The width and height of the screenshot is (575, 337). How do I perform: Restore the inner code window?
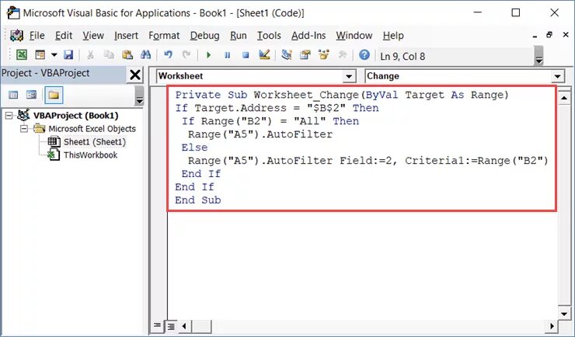(549, 35)
